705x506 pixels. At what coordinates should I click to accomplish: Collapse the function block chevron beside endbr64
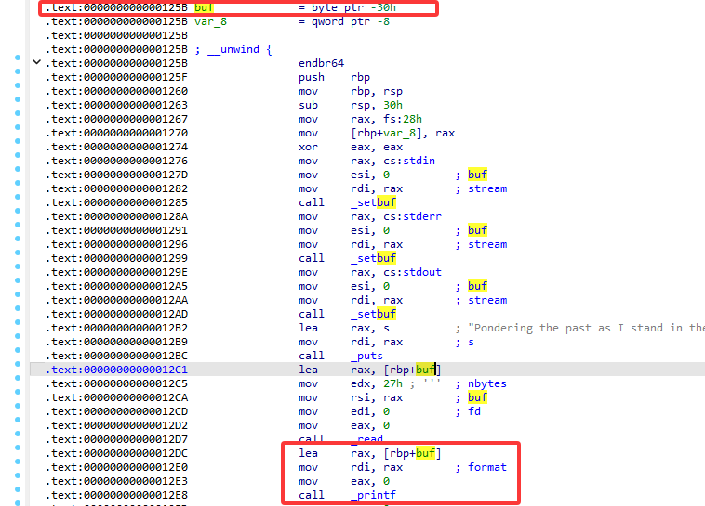tap(36, 63)
